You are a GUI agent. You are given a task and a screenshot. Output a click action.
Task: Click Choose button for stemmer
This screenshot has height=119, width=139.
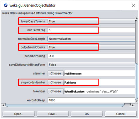56,73
